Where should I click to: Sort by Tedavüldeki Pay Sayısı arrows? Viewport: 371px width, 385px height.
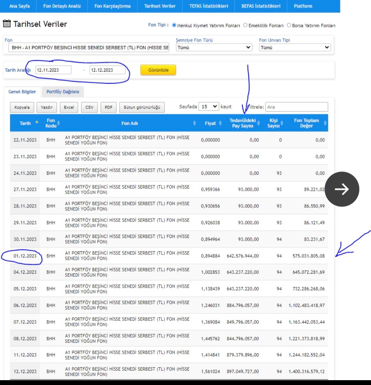[x=259, y=123]
